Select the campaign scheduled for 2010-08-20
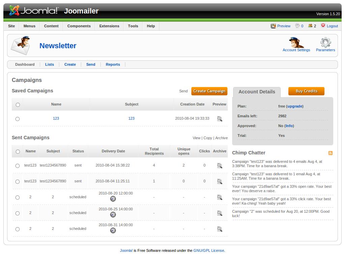Viewport: 345px width, 269px height. (18, 198)
